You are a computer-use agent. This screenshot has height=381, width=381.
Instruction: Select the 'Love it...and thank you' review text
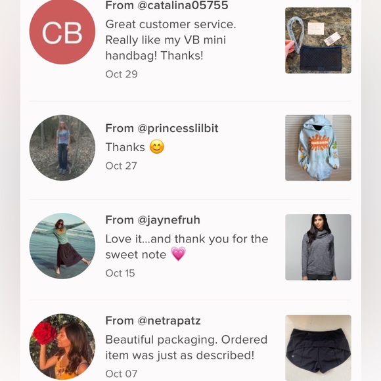click(x=187, y=246)
